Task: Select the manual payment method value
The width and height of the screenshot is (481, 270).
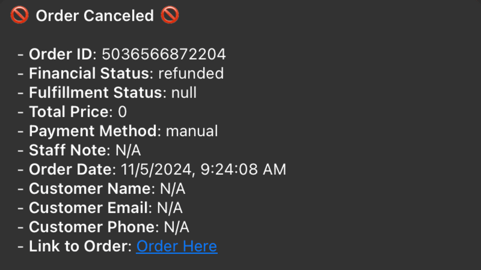Action: coord(192,131)
